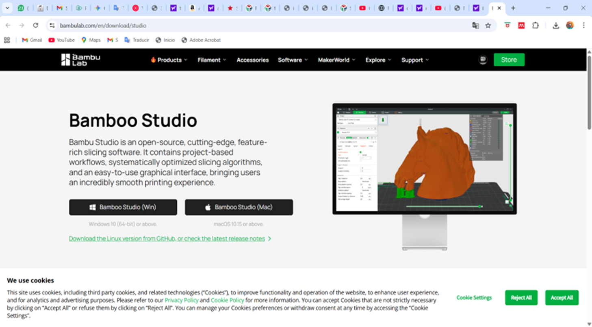Expand the Explore menu

(x=378, y=60)
